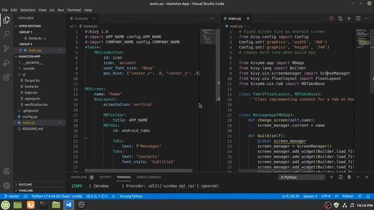This screenshot has height=210, width=374.
Task: Expand the .vscode folder
Action: tap(29, 68)
